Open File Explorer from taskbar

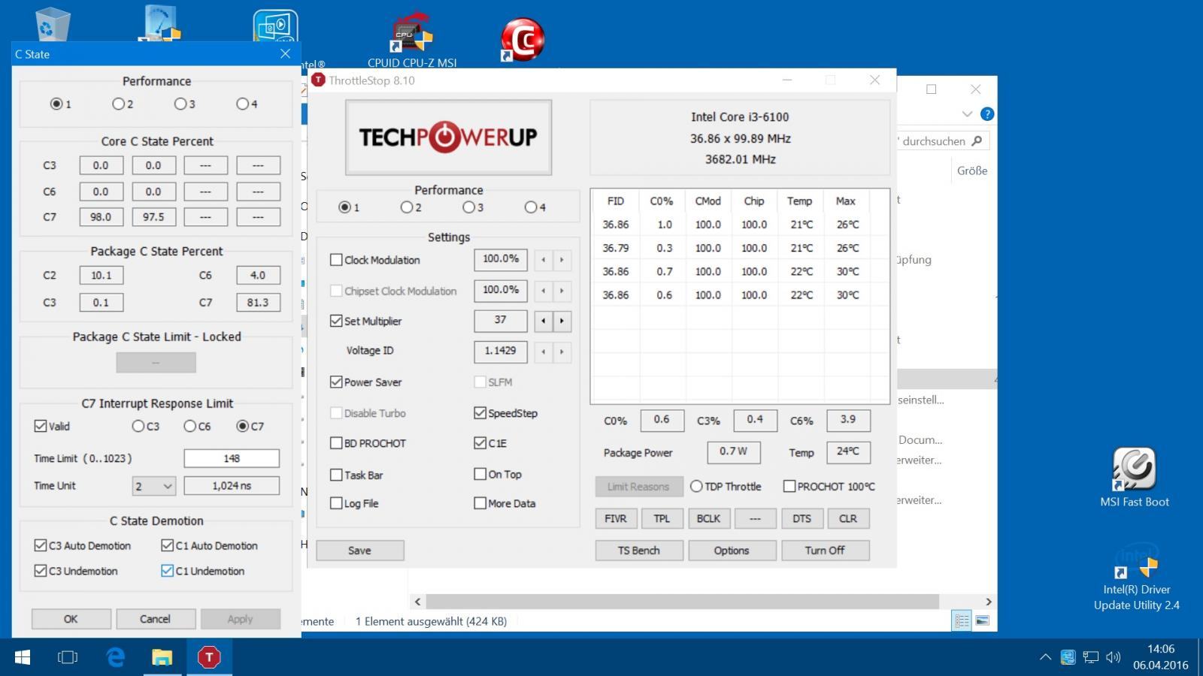pos(162,657)
